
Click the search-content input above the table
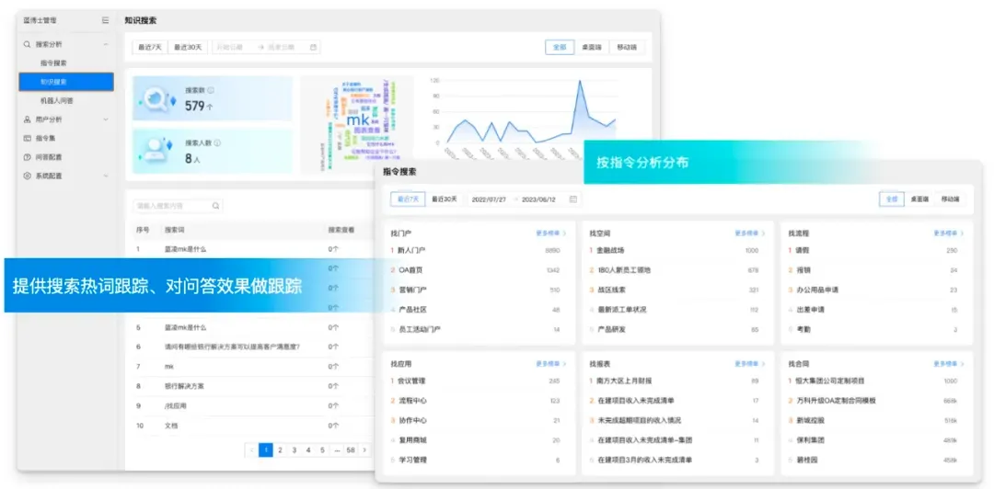[178, 206]
